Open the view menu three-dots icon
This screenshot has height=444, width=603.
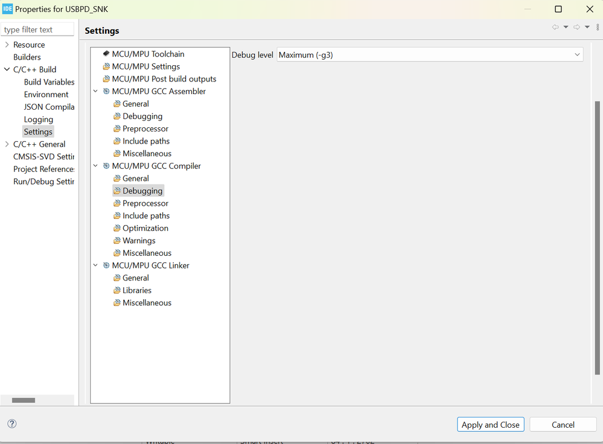pyautogui.click(x=598, y=27)
